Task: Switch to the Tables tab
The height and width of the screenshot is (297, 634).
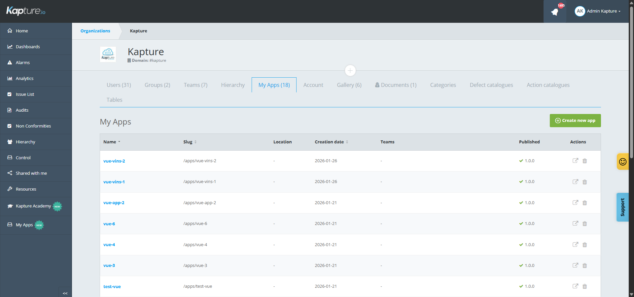Action: click(114, 100)
